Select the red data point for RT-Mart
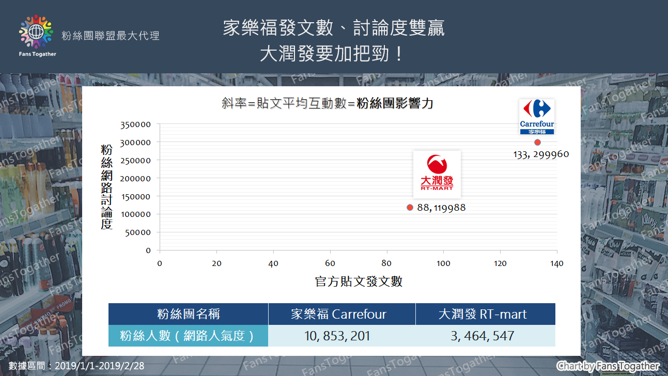 pos(410,208)
